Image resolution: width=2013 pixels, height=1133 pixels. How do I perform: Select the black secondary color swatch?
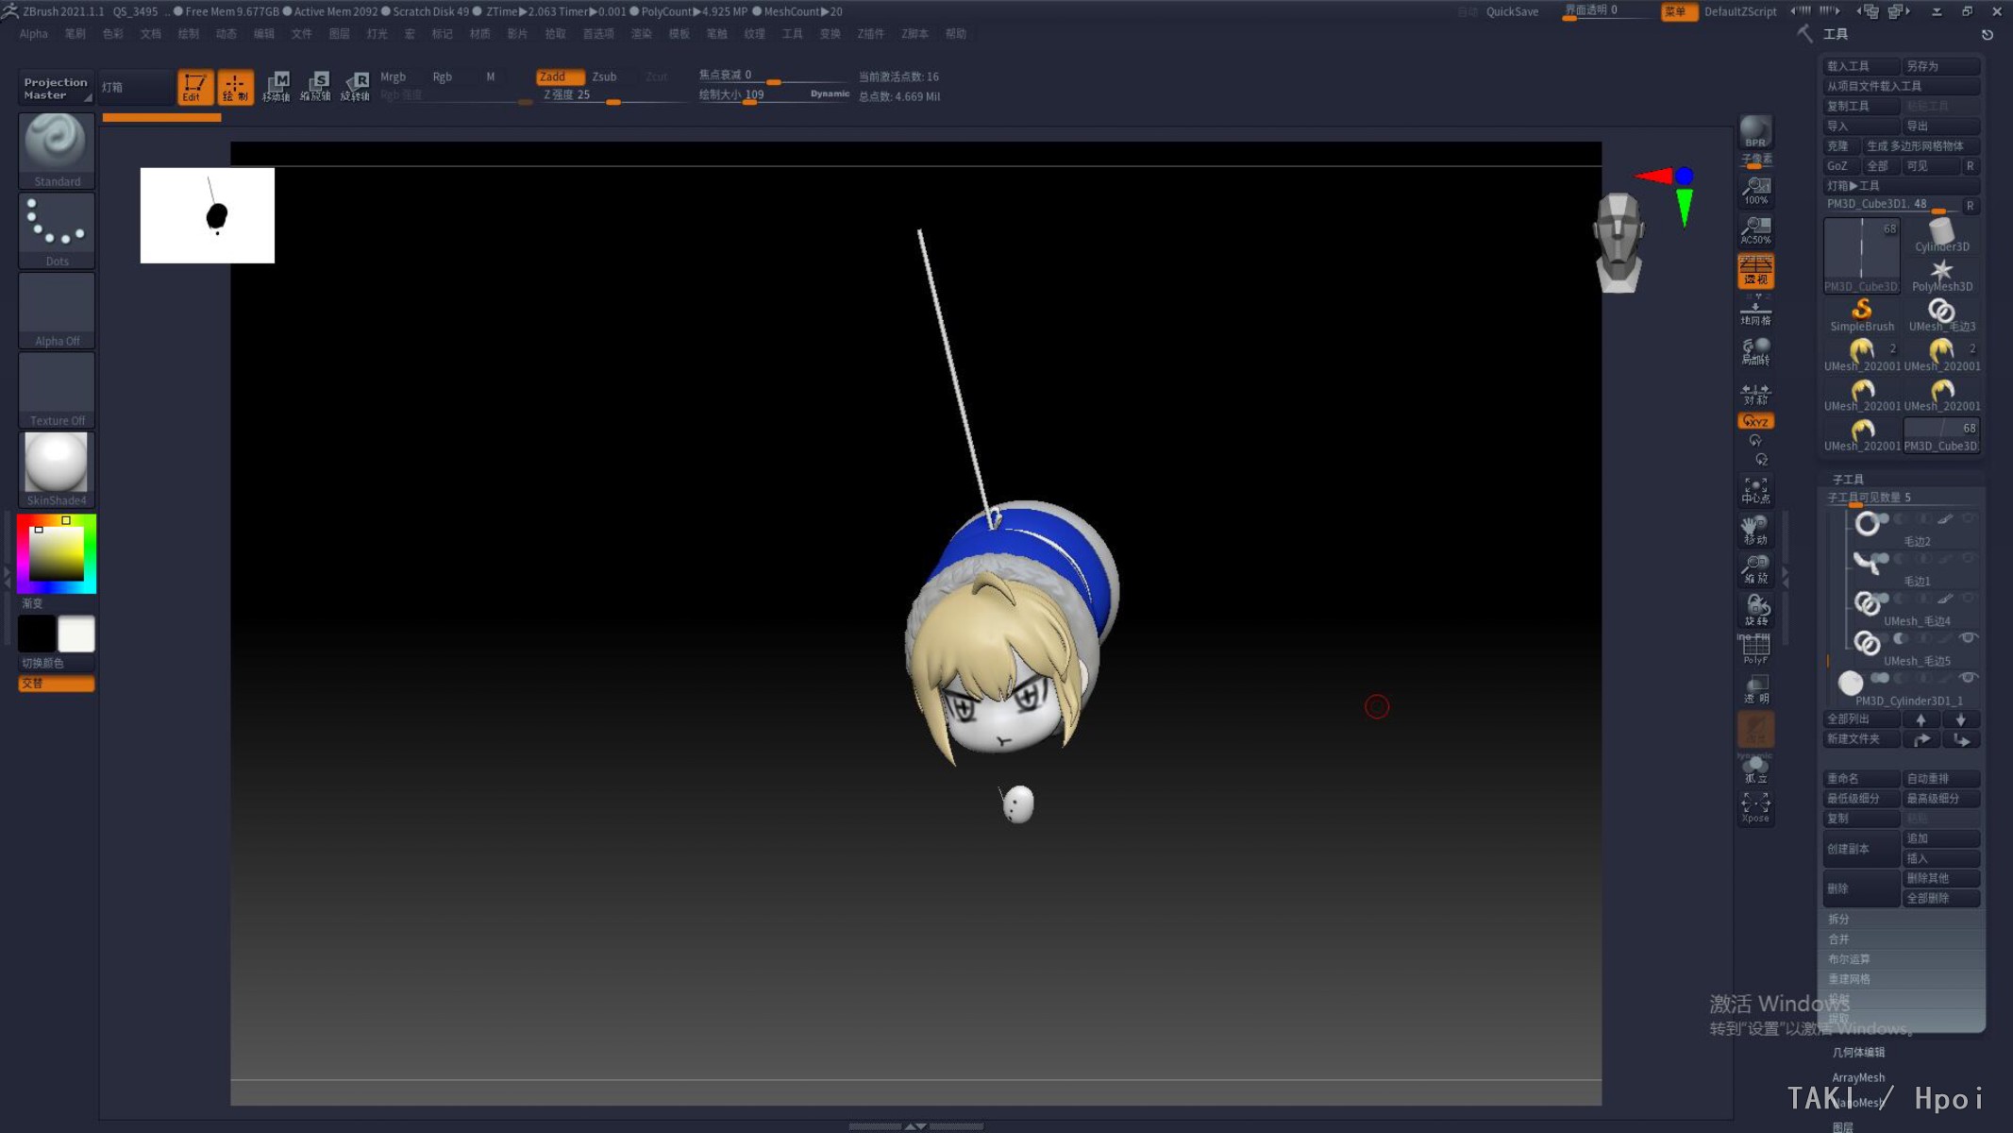point(37,634)
